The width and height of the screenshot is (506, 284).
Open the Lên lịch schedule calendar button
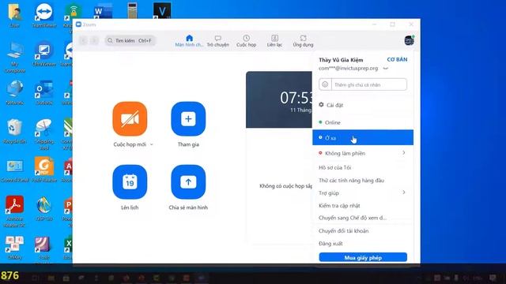pos(130,182)
